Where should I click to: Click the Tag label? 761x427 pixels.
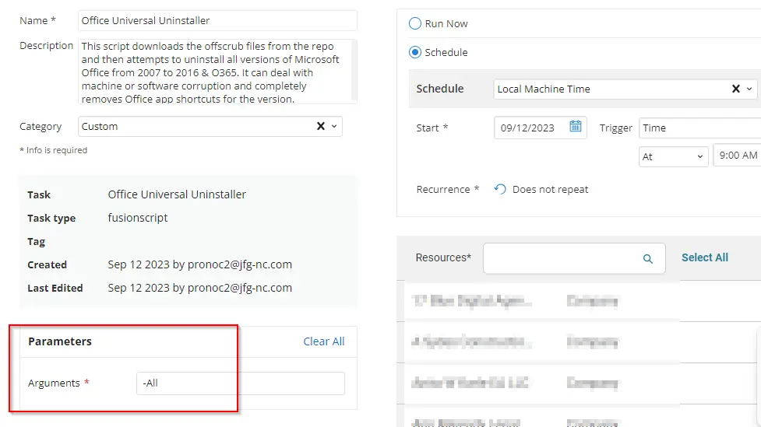click(36, 241)
